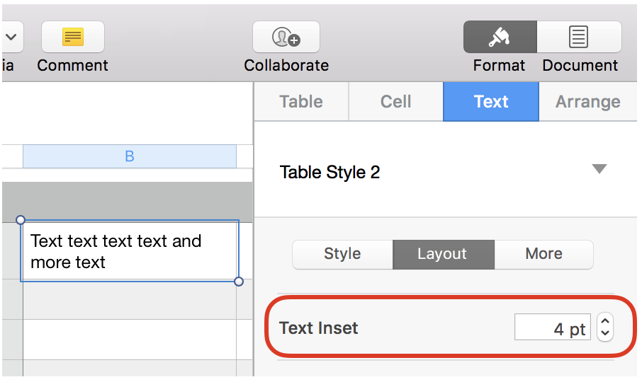Select column B header
This screenshot has height=382, width=642.
[x=129, y=156]
